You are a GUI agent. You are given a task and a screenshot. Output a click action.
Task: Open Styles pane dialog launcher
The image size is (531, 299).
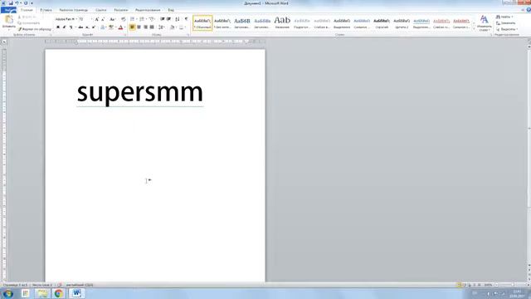(x=490, y=35)
